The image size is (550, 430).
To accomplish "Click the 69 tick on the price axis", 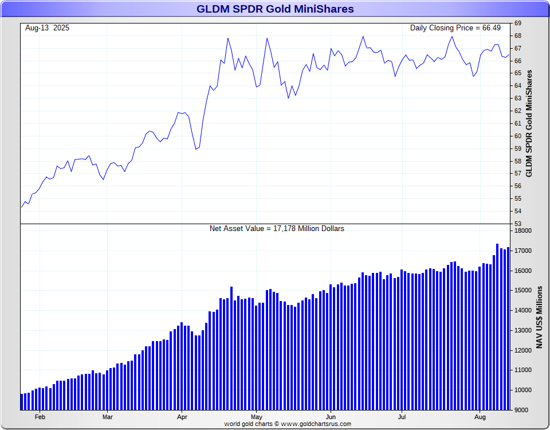I will [518, 23].
